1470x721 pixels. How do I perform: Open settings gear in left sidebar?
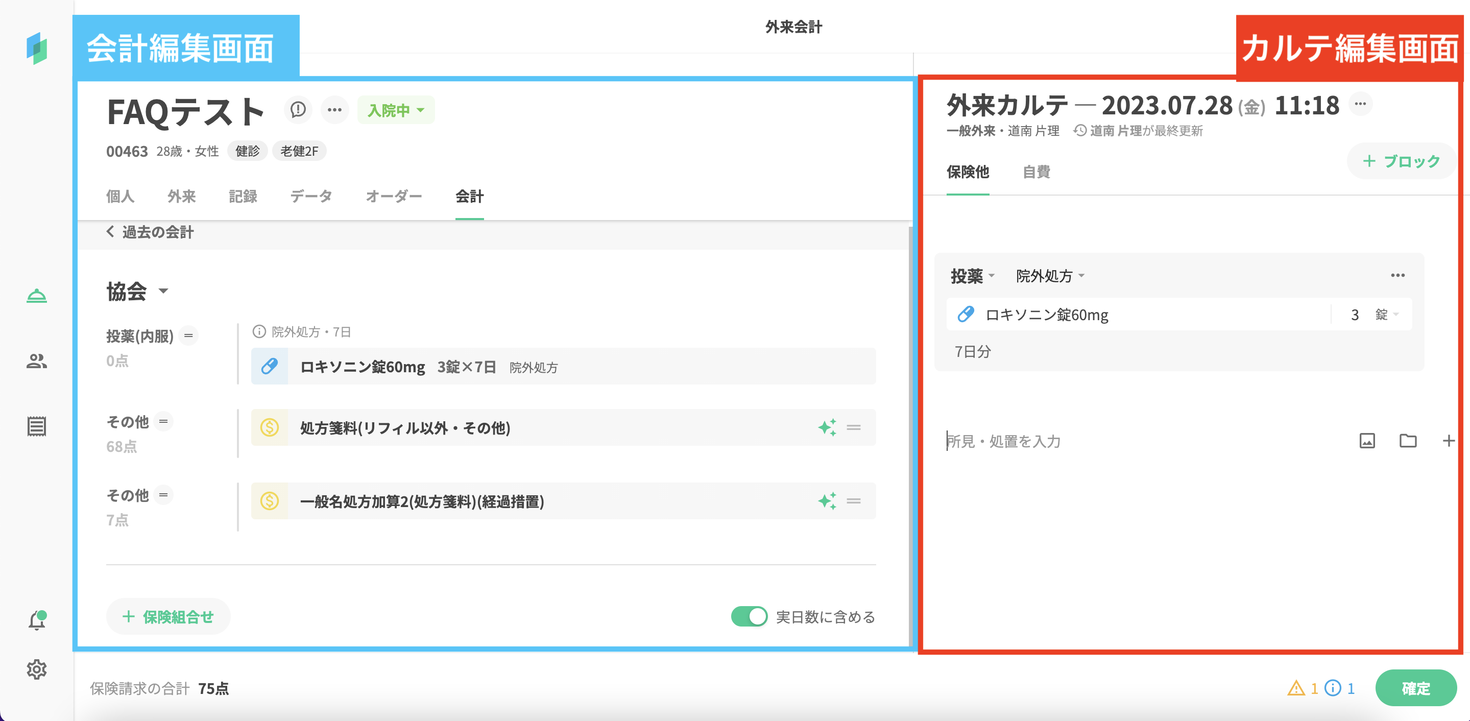coord(37,669)
